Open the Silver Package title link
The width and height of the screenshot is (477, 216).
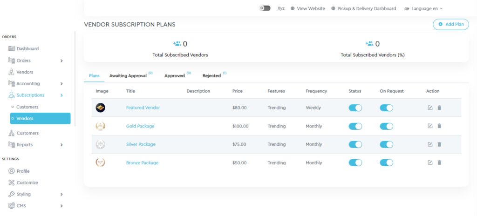pos(141,144)
